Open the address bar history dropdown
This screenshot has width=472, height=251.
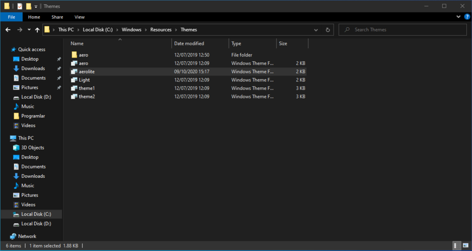tap(316, 30)
